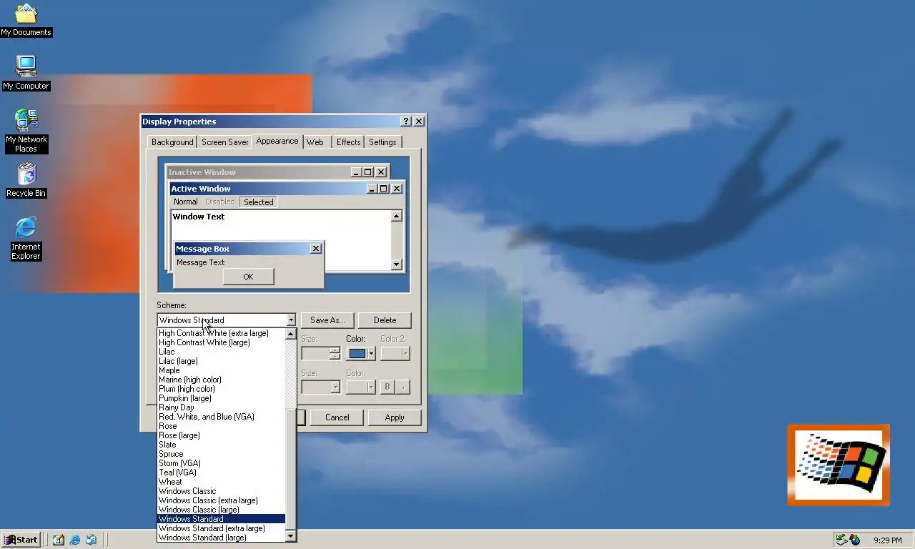
Task: Collapse the Scheme combo box arrow
Action: pos(290,320)
